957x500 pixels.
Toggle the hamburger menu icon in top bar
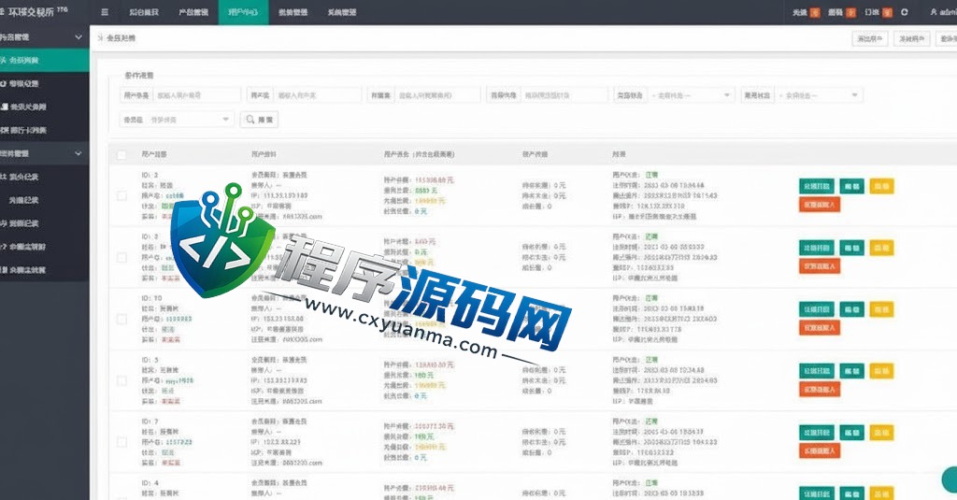pyautogui.click(x=105, y=12)
